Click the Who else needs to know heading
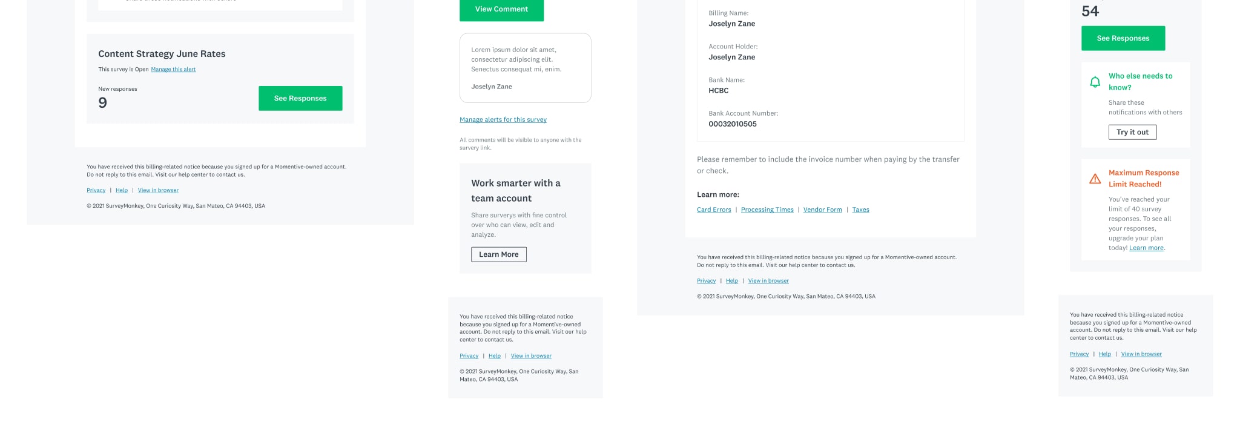Image resolution: width=1240 pixels, height=436 pixels. (1140, 82)
